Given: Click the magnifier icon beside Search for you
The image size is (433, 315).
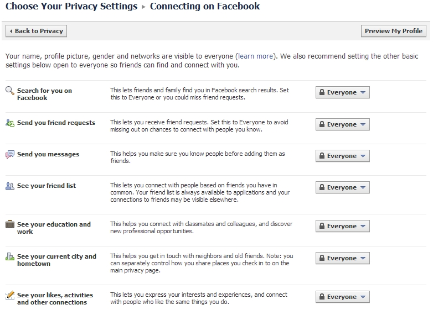Looking at the screenshot, I should point(10,91).
